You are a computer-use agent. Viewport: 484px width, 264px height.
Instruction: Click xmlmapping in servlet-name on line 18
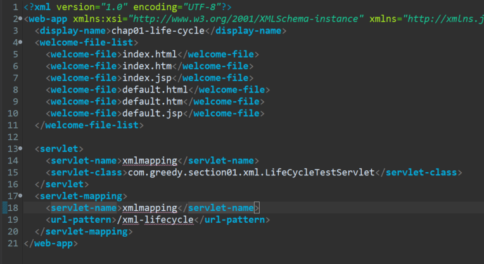point(150,208)
